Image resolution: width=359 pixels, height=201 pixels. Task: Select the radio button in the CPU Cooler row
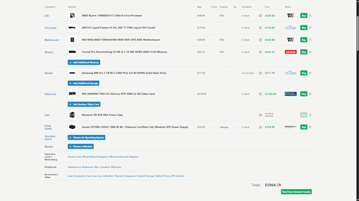(x=260, y=28)
